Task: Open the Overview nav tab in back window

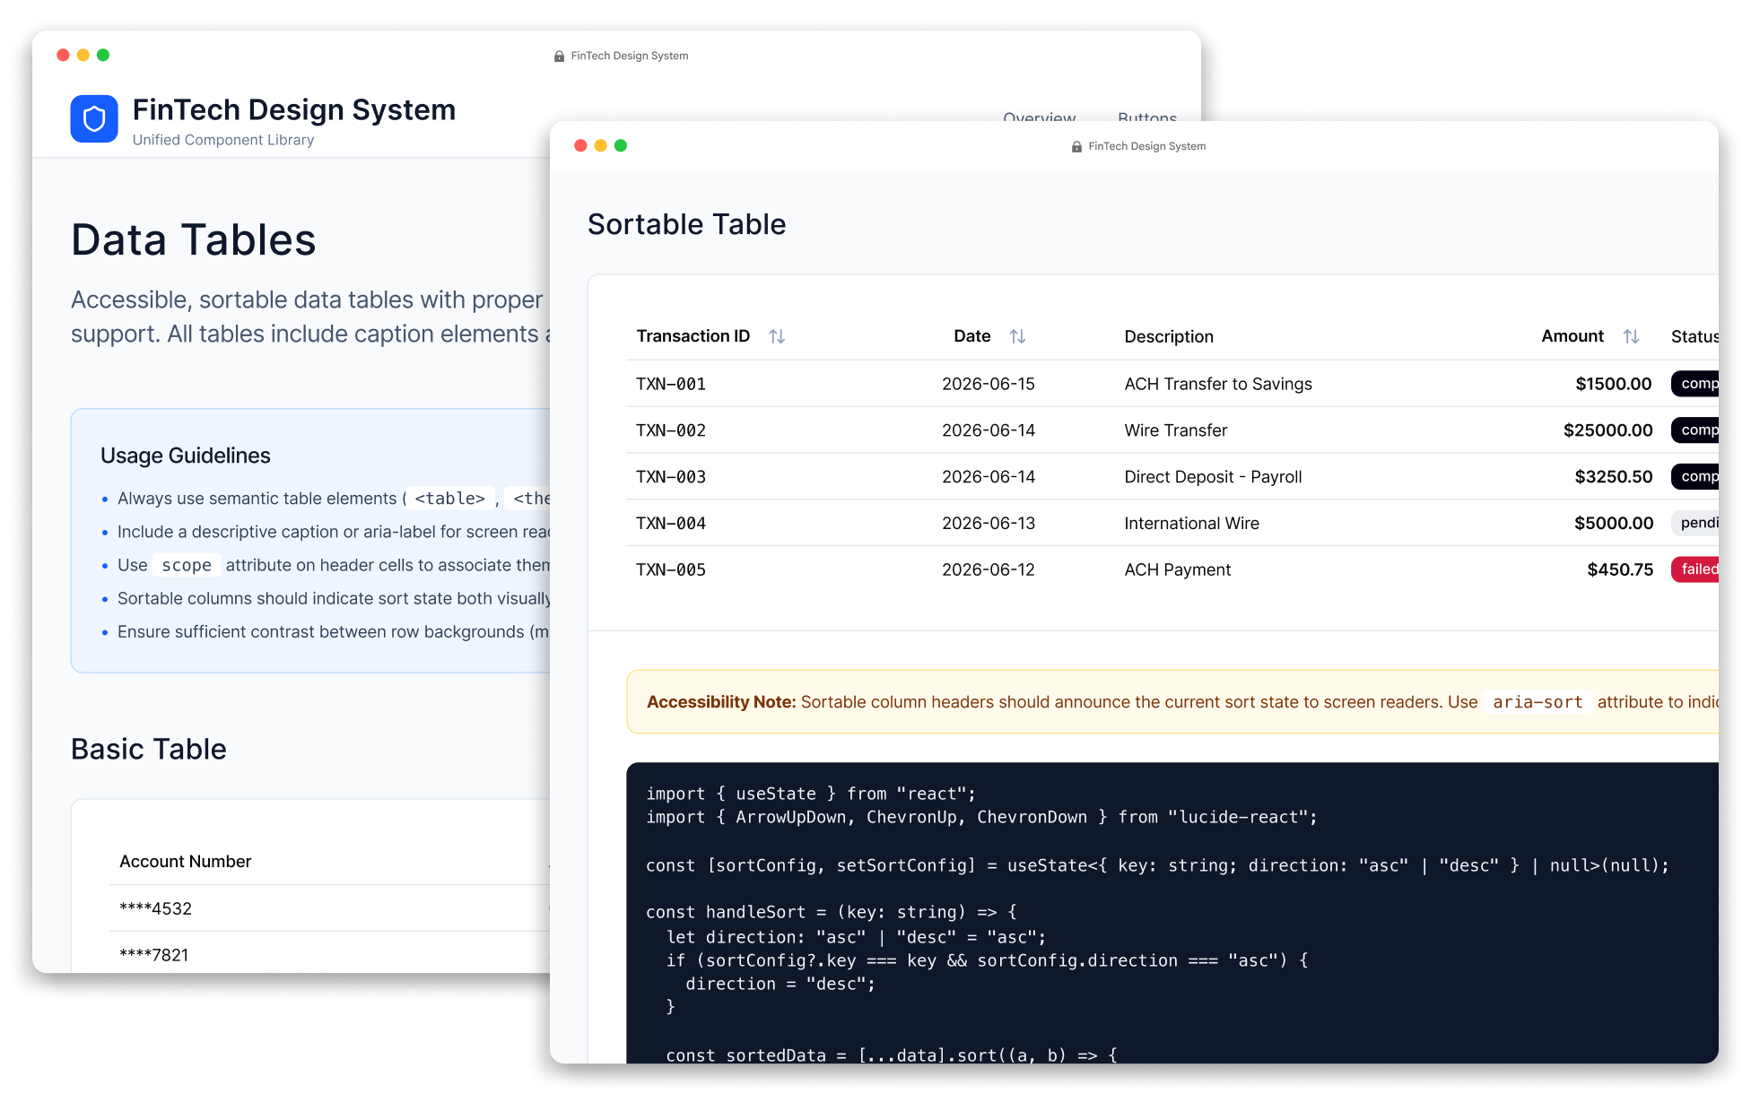Action: point(1039,116)
